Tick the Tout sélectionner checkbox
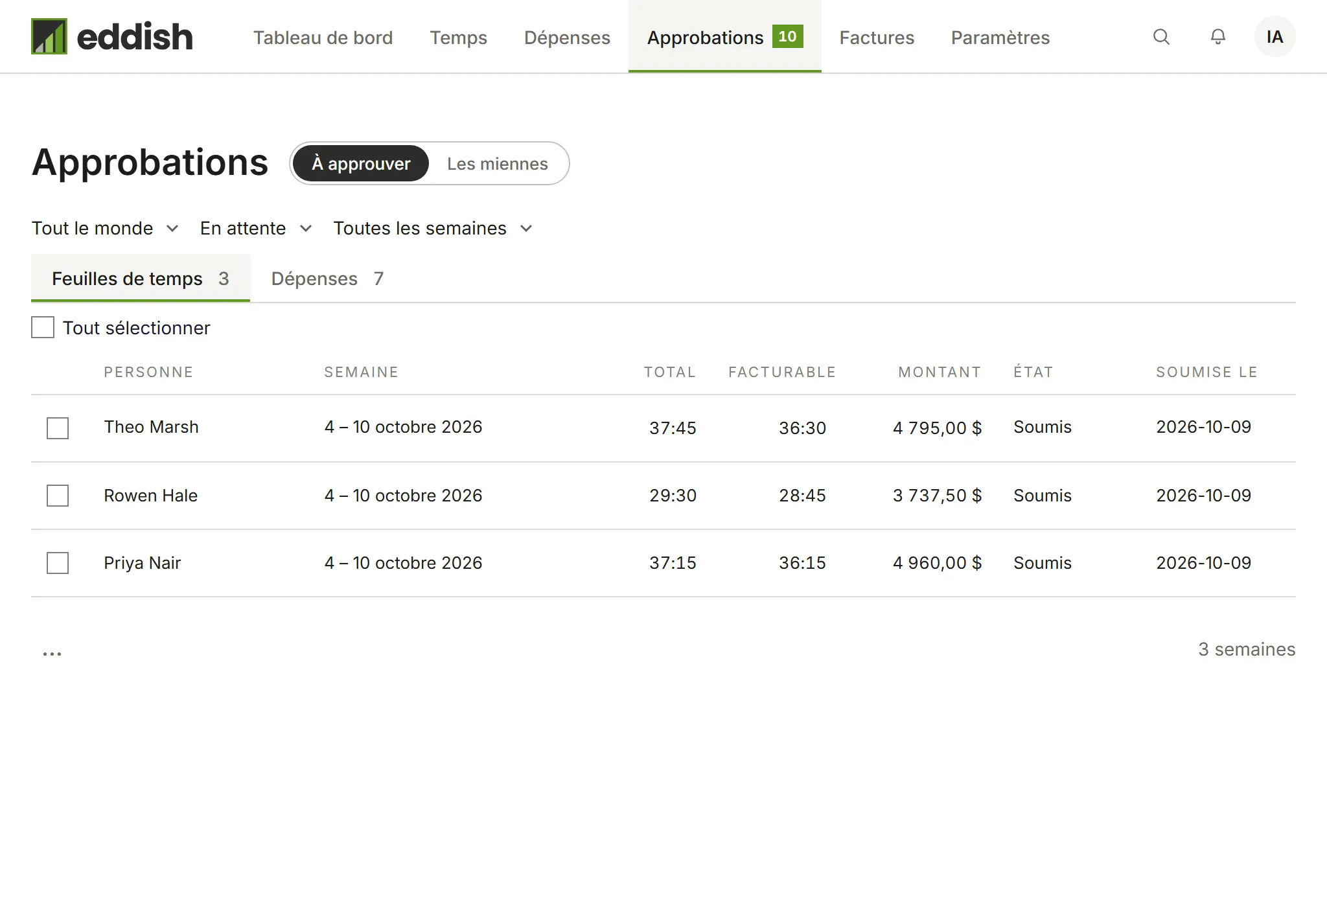The height and width of the screenshot is (907, 1327). [x=43, y=327]
